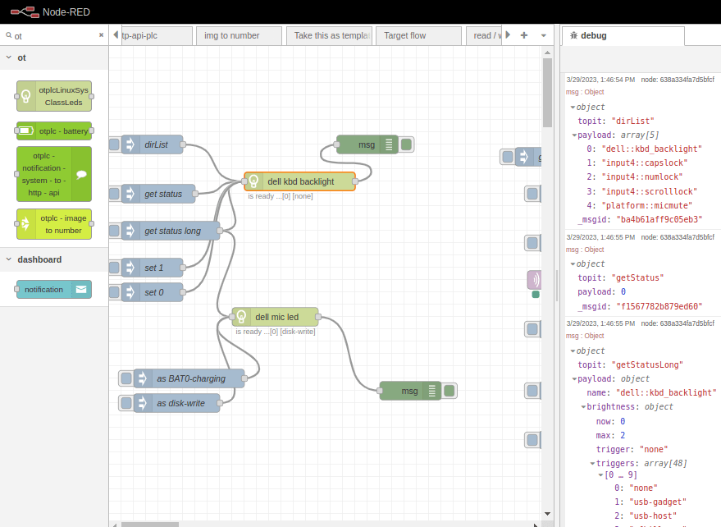Trigger the set 1 inject button

pyautogui.click(x=114, y=268)
